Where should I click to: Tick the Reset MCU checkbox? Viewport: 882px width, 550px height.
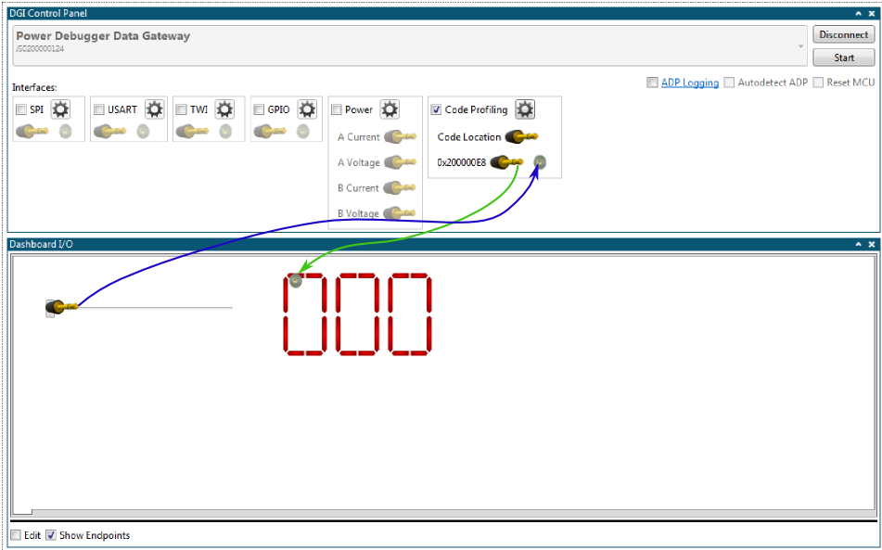(x=818, y=83)
